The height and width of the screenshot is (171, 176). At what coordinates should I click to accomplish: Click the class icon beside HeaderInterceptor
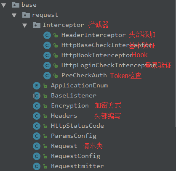click(x=47, y=35)
